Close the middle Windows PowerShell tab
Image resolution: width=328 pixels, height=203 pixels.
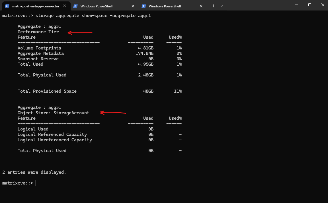[133, 6]
